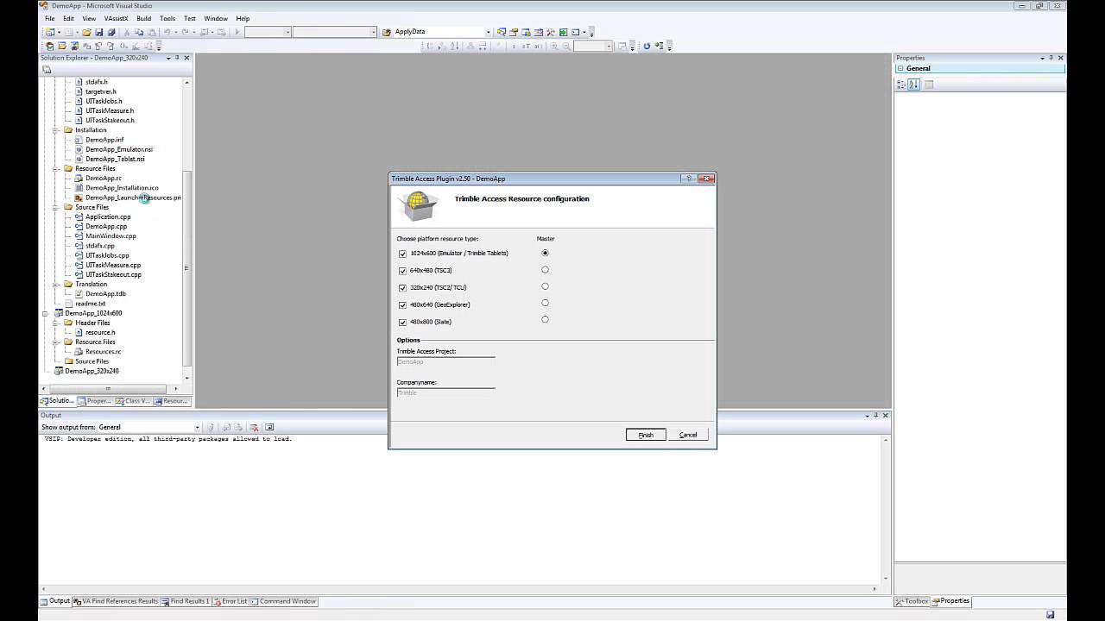Uncheck the 320x240 (TSC2/TCU) checkbox

click(402, 288)
